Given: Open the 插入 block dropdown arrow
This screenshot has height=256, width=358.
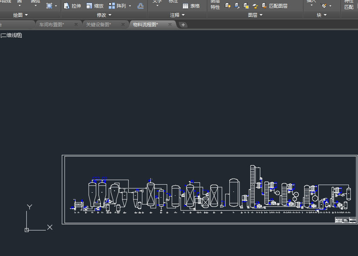Looking at the screenshot, I should (x=311, y=5).
